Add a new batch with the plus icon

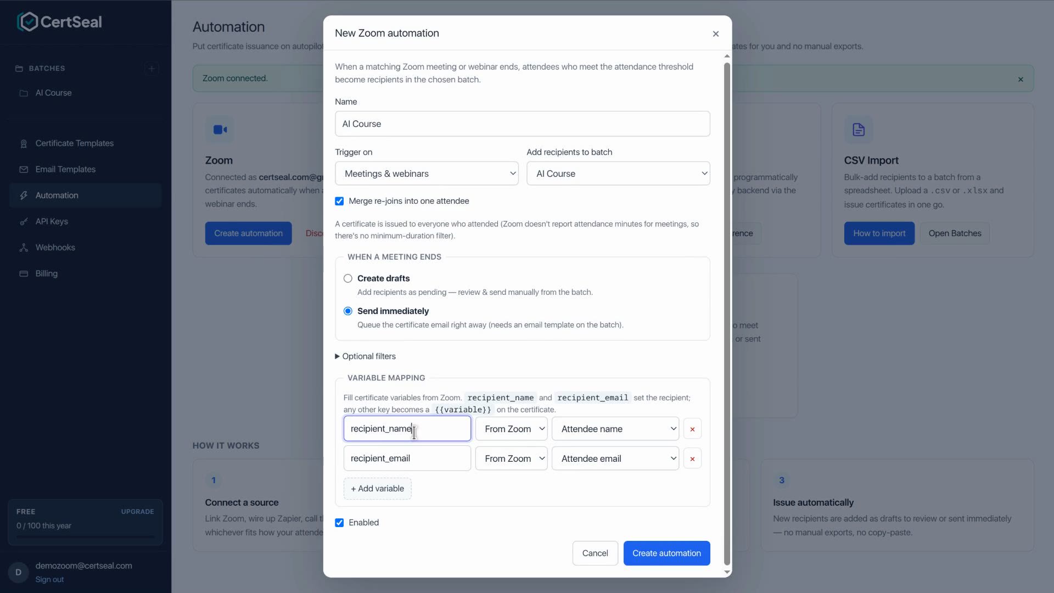coord(152,69)
